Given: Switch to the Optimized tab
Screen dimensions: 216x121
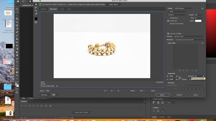Looking at the screenshot, I should point(53,9).
